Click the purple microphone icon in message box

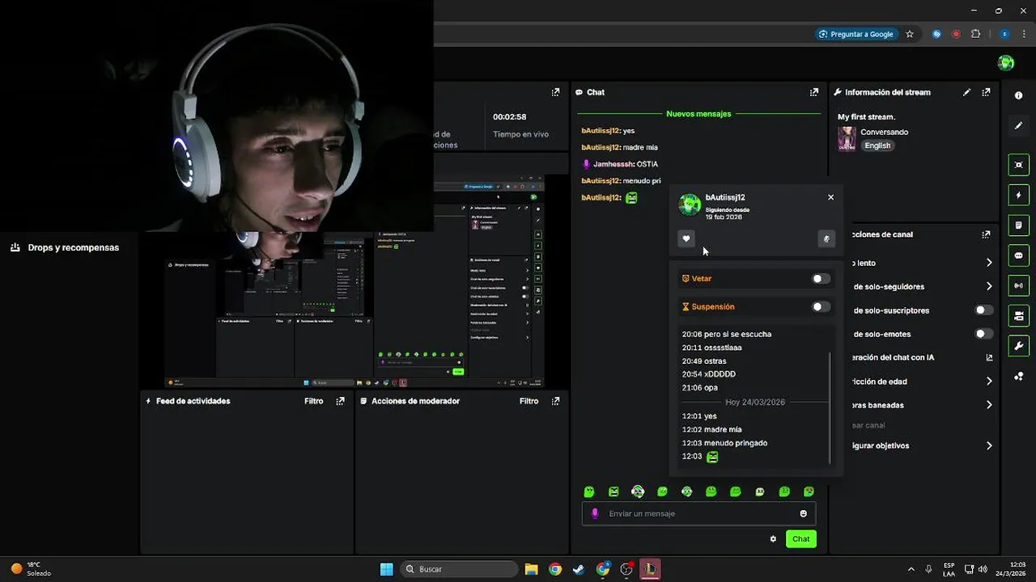tap(595, 513)
